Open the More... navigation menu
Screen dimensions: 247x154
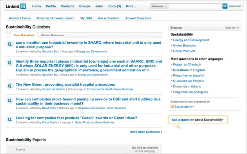pos(131,6)
